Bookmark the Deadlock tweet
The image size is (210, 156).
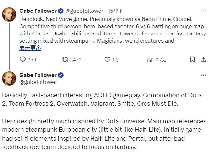(193, 59)
